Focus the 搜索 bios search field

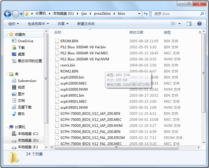tap(179, 14)
